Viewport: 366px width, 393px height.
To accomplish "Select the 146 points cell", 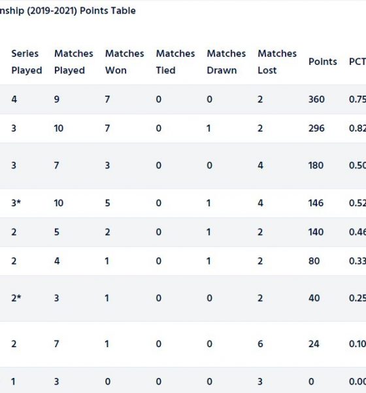I will point(316,203).
